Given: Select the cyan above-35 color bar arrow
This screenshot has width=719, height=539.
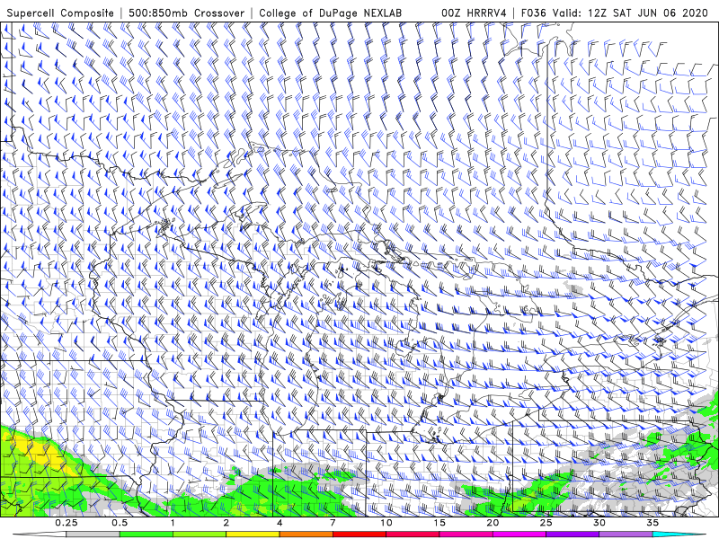Looking at the screenshot, I should (679, 535).
